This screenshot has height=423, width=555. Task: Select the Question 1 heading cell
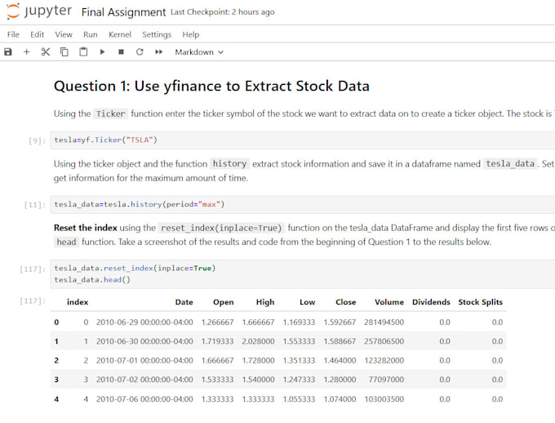pyautogui.click(x=211, y=86)
